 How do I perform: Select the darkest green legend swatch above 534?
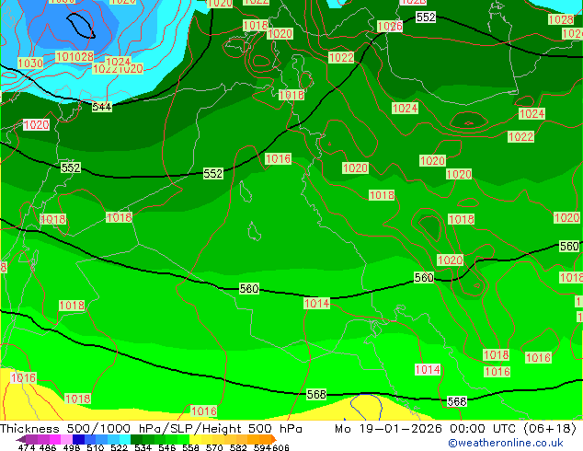click(x=137, y=439)
